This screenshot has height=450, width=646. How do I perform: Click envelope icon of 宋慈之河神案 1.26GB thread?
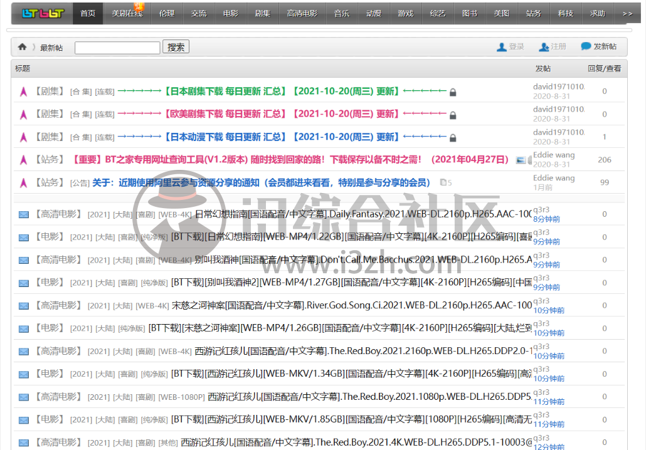click(24, 329)
